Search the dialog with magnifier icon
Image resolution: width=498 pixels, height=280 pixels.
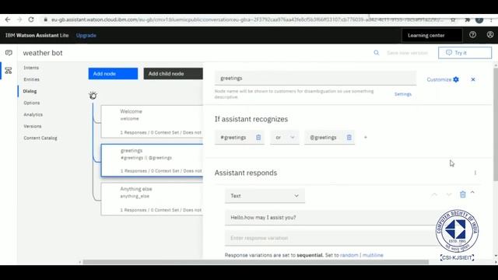[x=377, y=53]
